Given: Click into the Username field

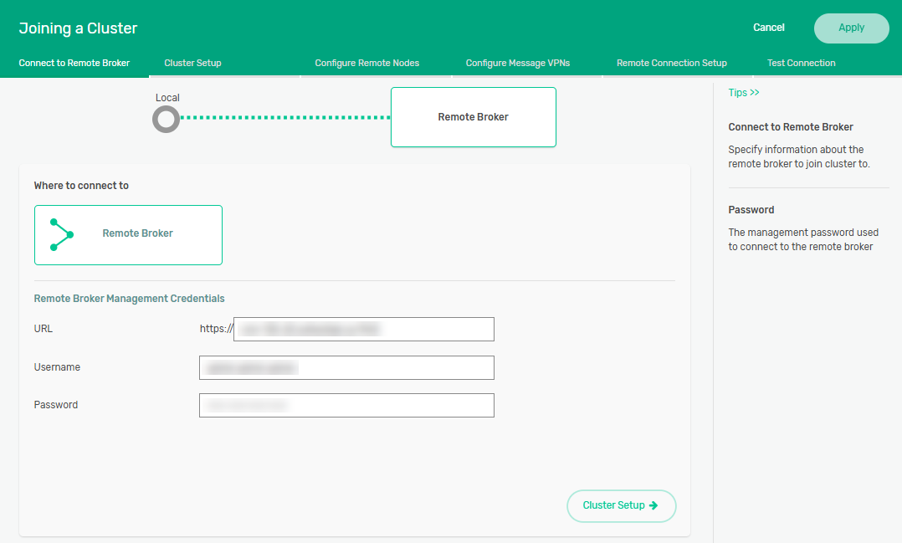Looking at the screenshot, I should coord(346,367).
